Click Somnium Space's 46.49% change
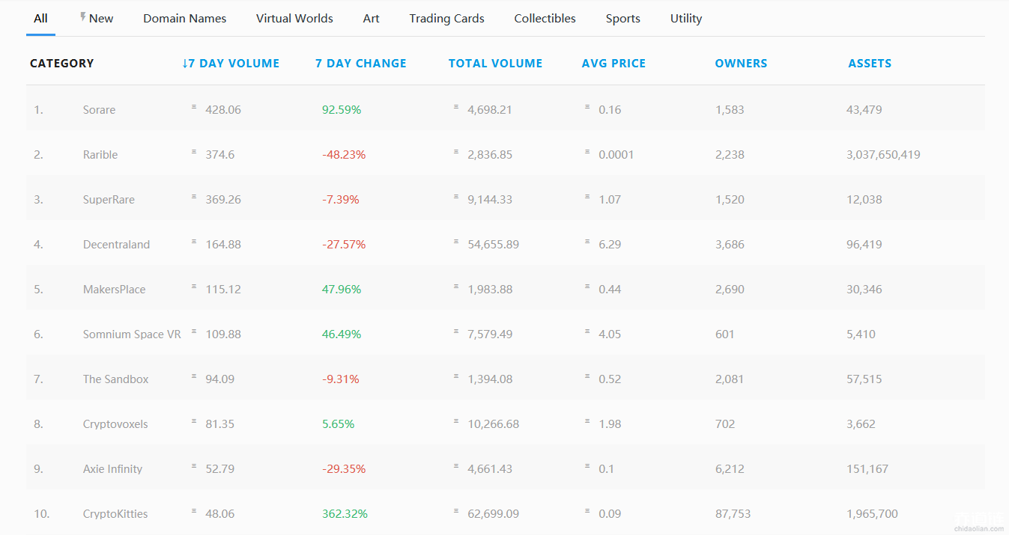1009x535 pixels. tap(342, 334)
